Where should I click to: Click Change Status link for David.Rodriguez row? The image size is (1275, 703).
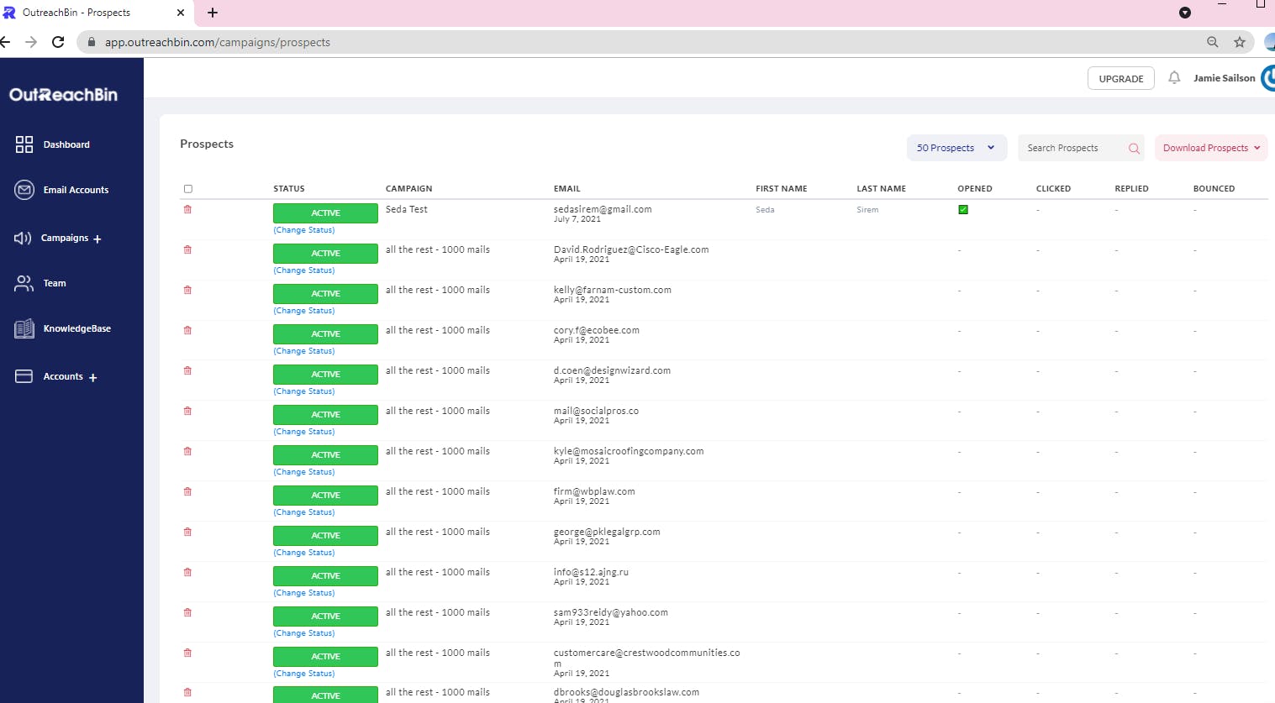coord(303,270)
